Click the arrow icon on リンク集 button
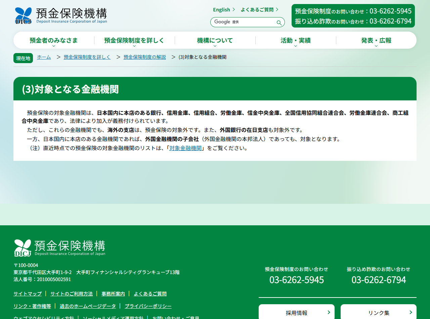 411,313
